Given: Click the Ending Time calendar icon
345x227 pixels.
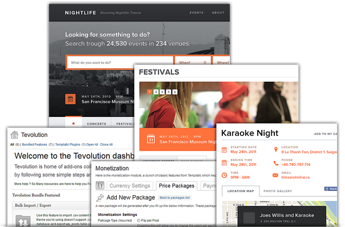Looking at the screenshot, I should [224, 162].
